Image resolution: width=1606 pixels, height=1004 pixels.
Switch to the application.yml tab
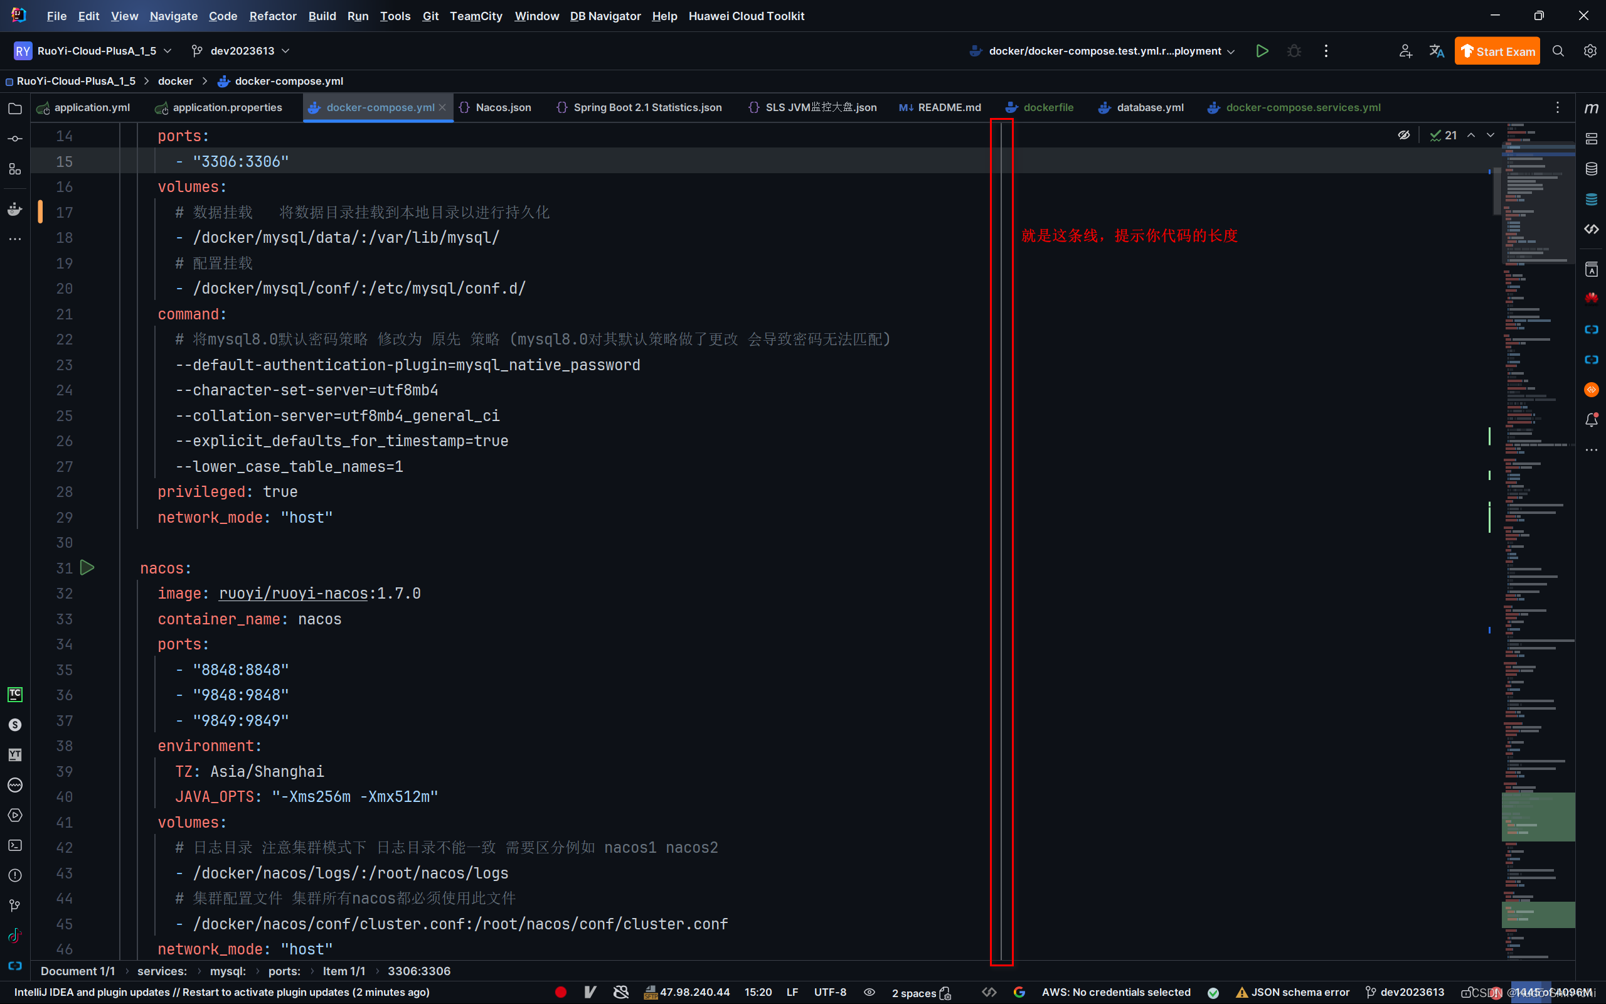click(83, 107)
